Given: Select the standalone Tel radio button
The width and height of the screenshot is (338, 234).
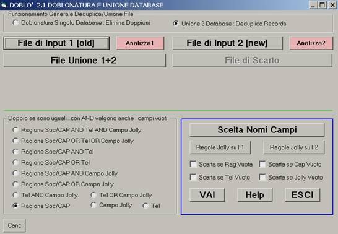Looking at the screenshot, I should [145, 206].
